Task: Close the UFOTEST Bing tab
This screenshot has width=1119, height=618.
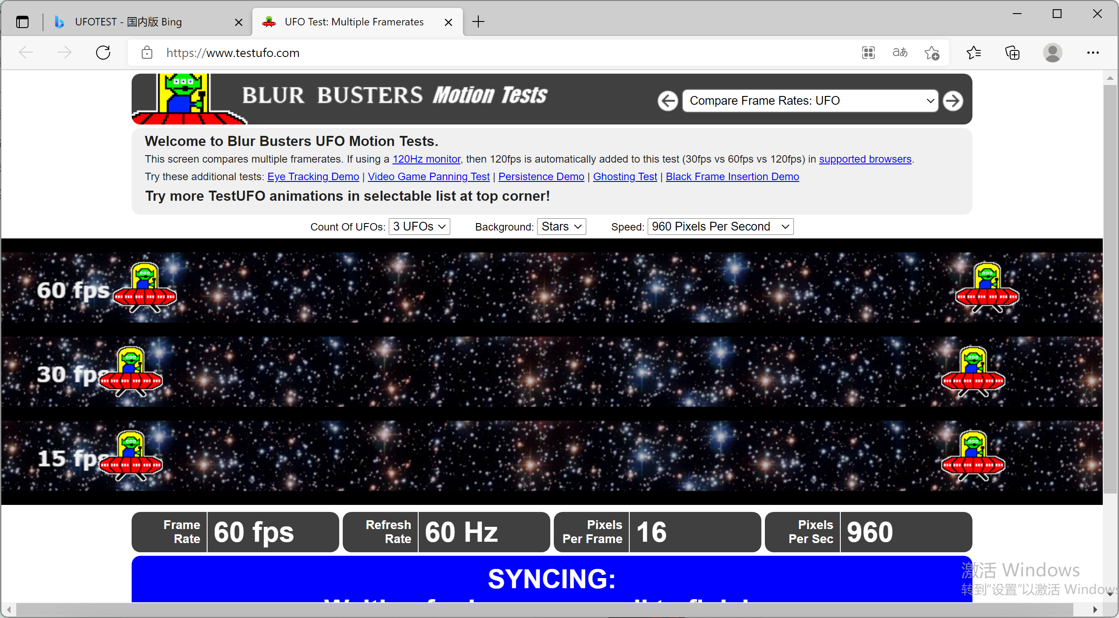Action: [238, 22]
